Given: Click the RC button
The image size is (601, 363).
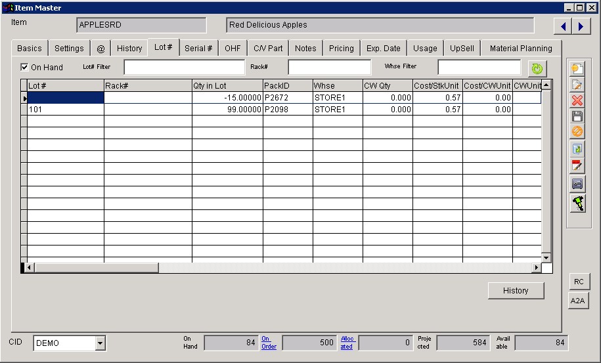Looking at the screenshot, I should 578,282.
